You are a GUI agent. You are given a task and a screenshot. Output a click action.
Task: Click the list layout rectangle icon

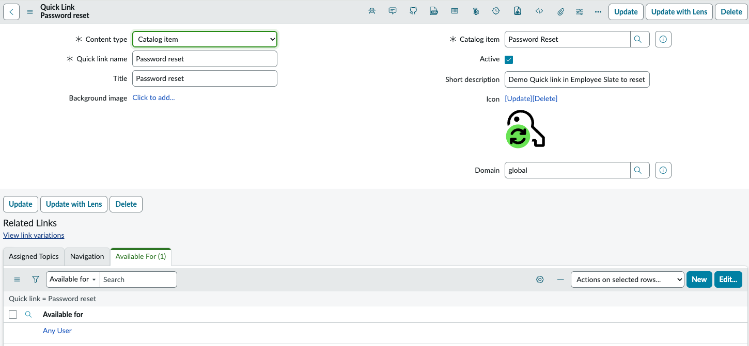point(455,11)
